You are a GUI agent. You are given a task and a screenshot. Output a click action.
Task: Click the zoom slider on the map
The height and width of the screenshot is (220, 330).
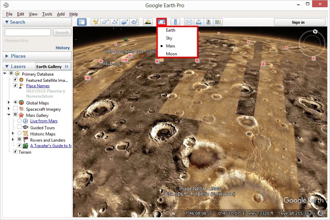[x=312, y=104]
